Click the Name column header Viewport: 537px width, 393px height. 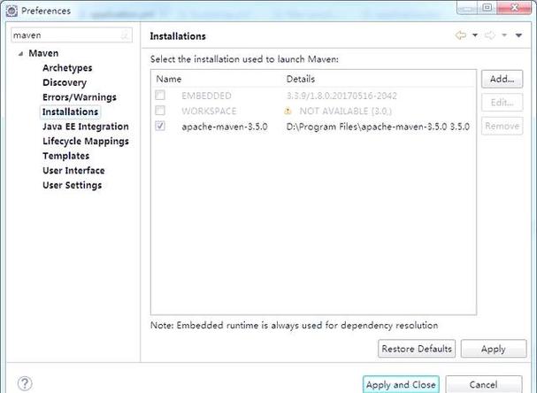[170, 79]
